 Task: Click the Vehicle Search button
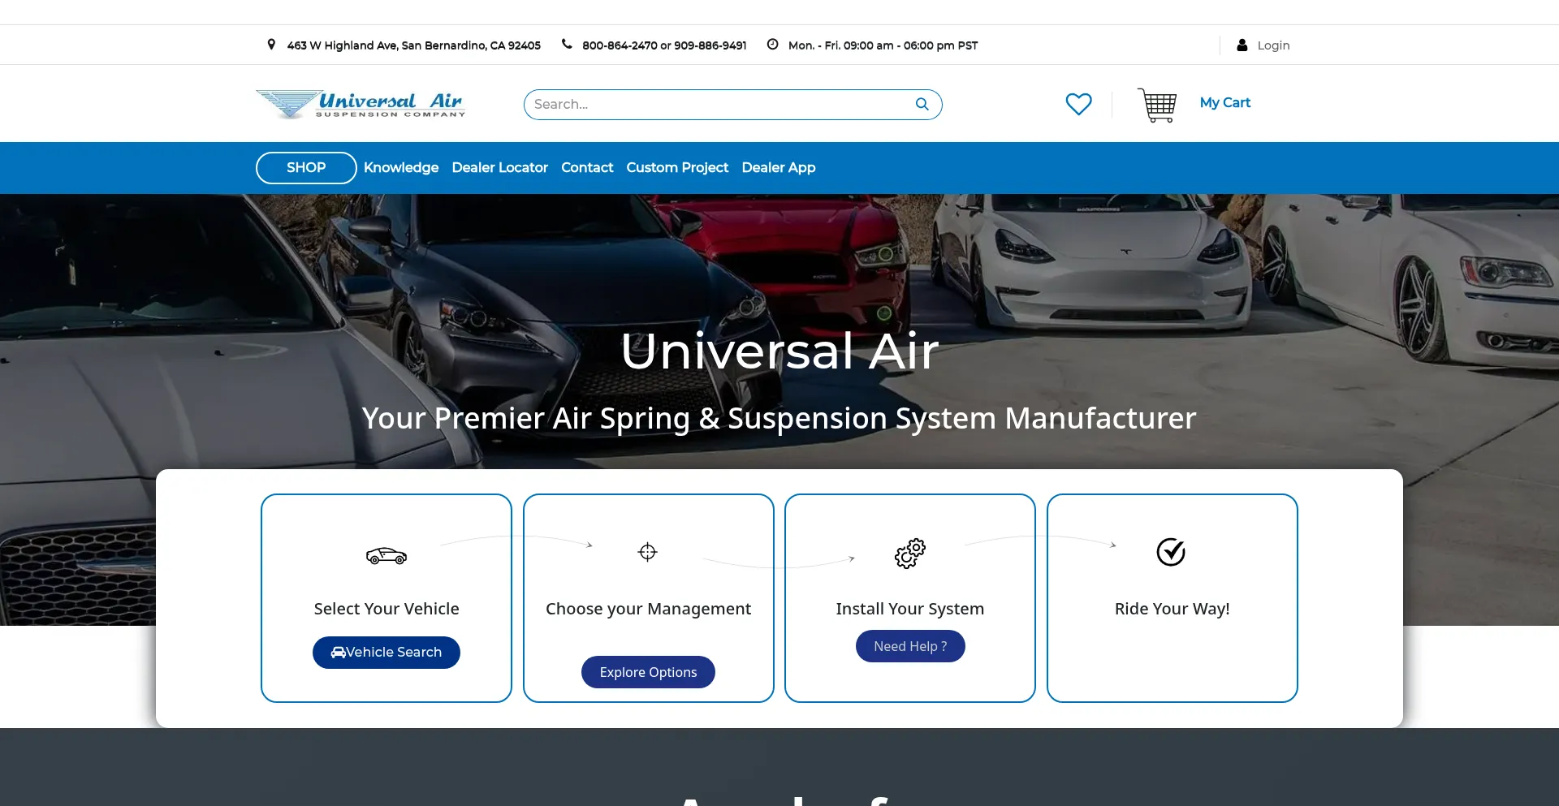coord(387,653)
